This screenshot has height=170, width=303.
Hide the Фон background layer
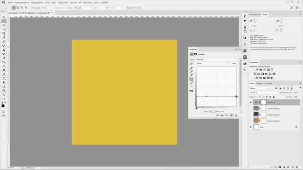pos(250,127)
